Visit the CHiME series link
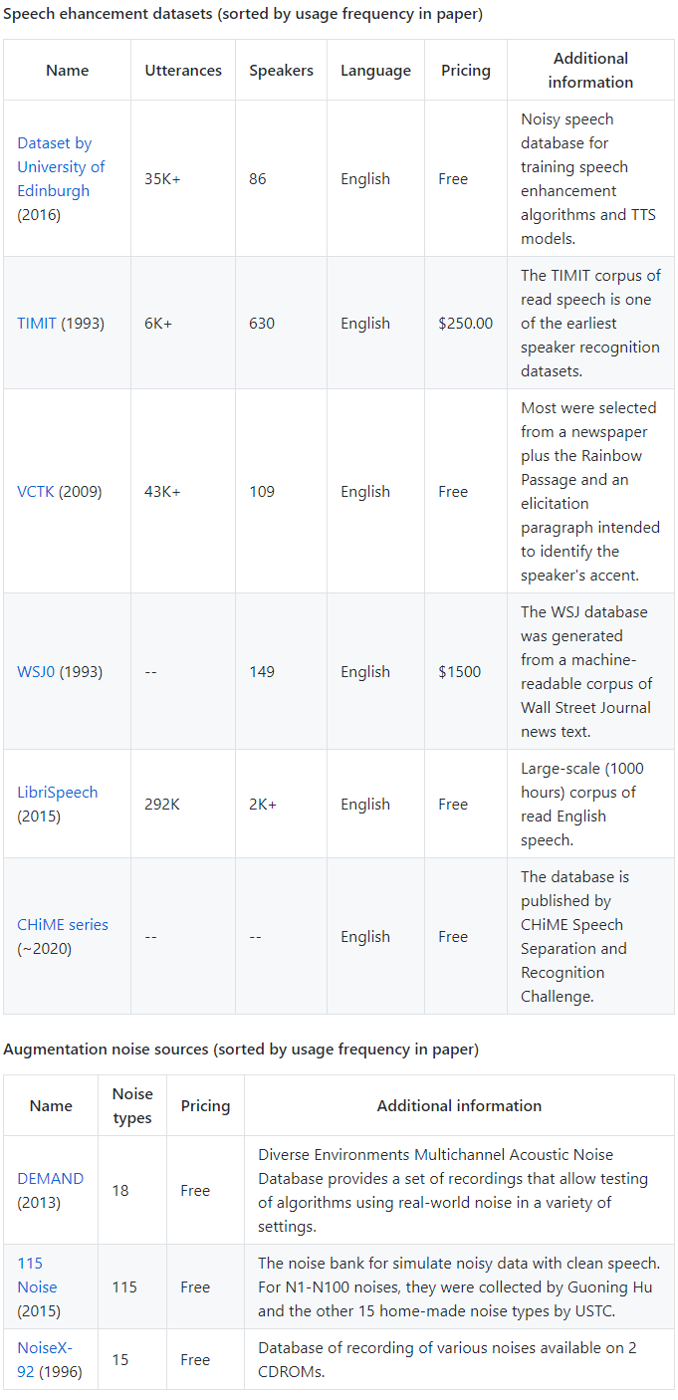 tap(62, 925)
